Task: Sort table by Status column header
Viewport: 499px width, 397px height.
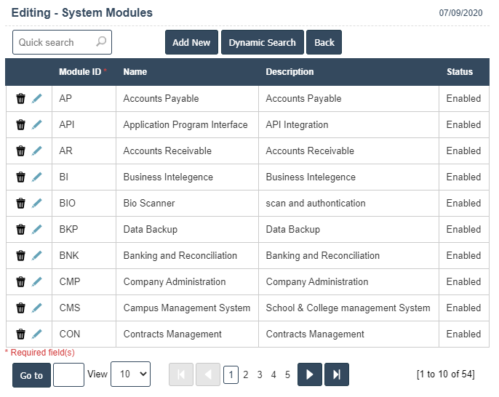Action: click(459, 72)
